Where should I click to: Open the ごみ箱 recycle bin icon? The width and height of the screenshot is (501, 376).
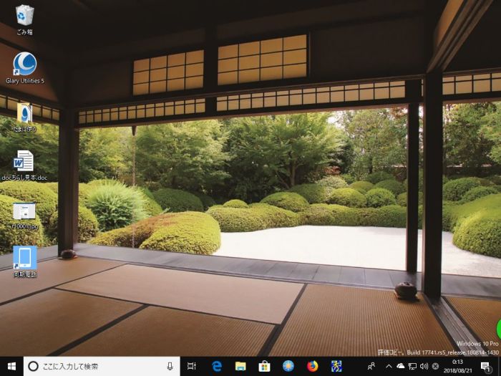coord(24,16)
